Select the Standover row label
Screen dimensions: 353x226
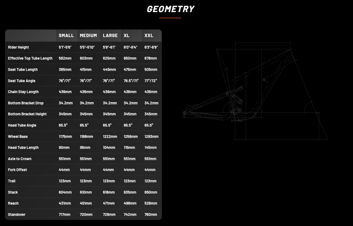(x=17, y=215)
